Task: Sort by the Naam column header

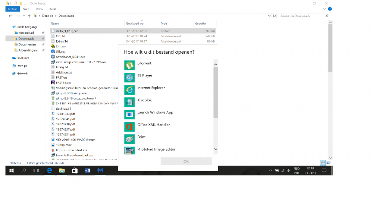Action: (55, 23)
